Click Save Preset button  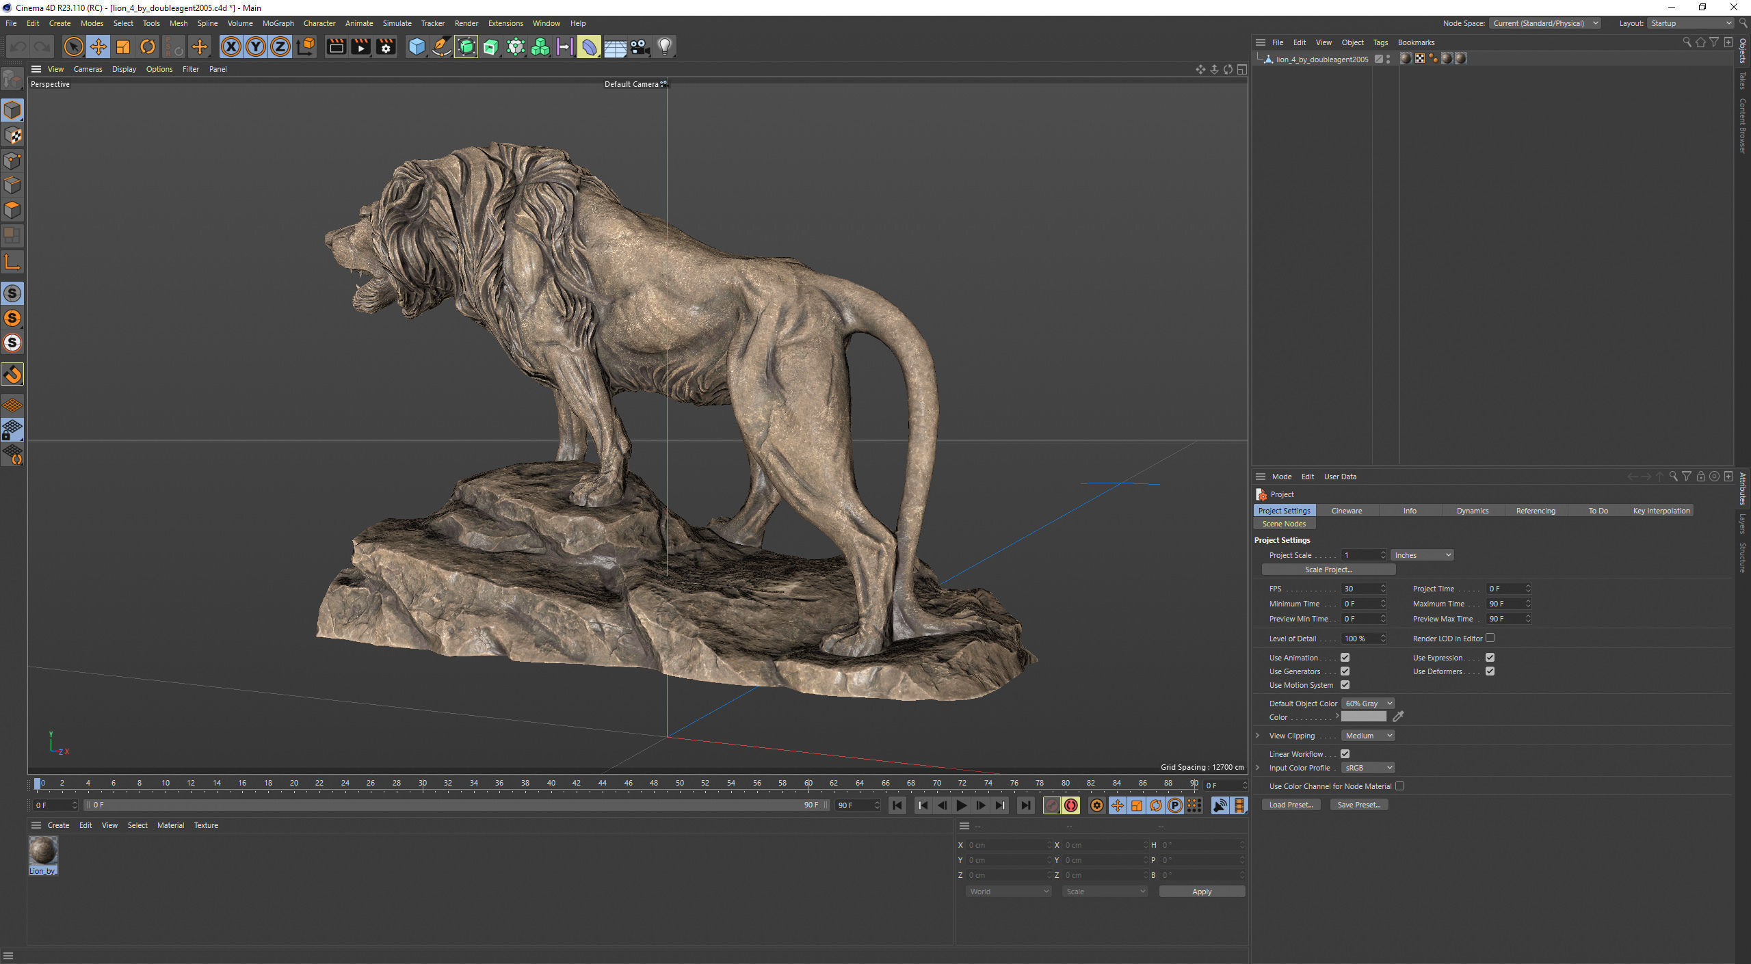(1359, 805)
